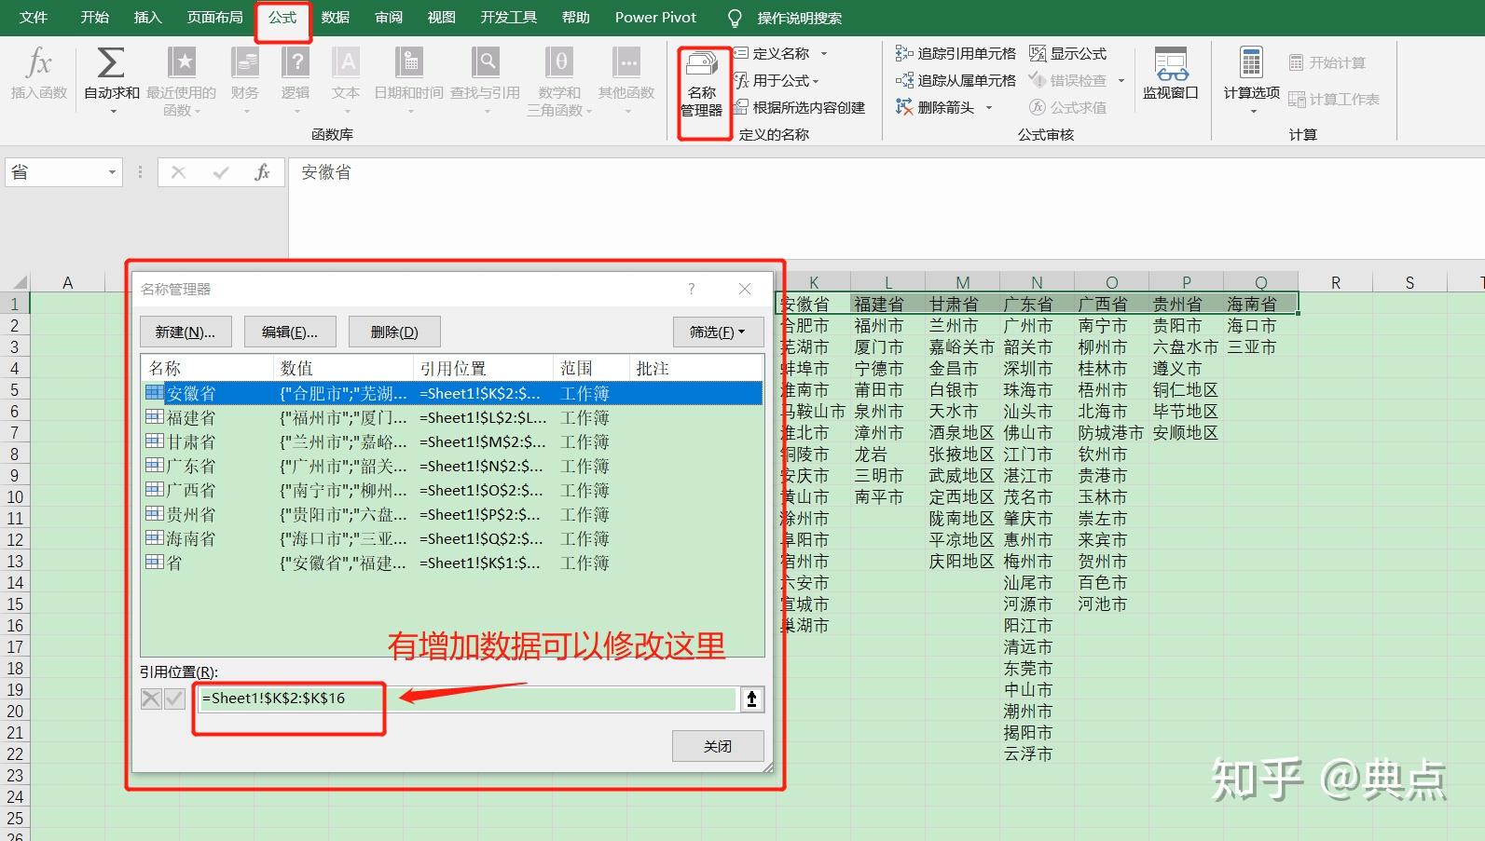Click Trace Dependents (追踪从属单元格)
1485x841 pixels.
click(956, 81)
